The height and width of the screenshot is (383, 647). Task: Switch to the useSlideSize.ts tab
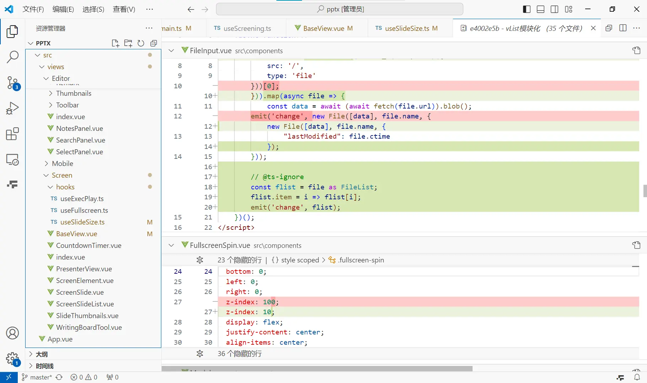tap(410, 28)
